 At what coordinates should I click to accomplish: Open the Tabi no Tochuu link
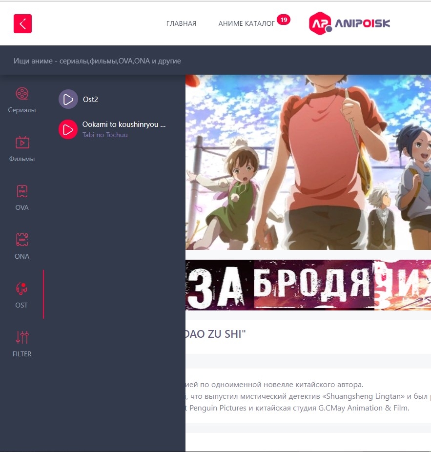coord(105,135)
